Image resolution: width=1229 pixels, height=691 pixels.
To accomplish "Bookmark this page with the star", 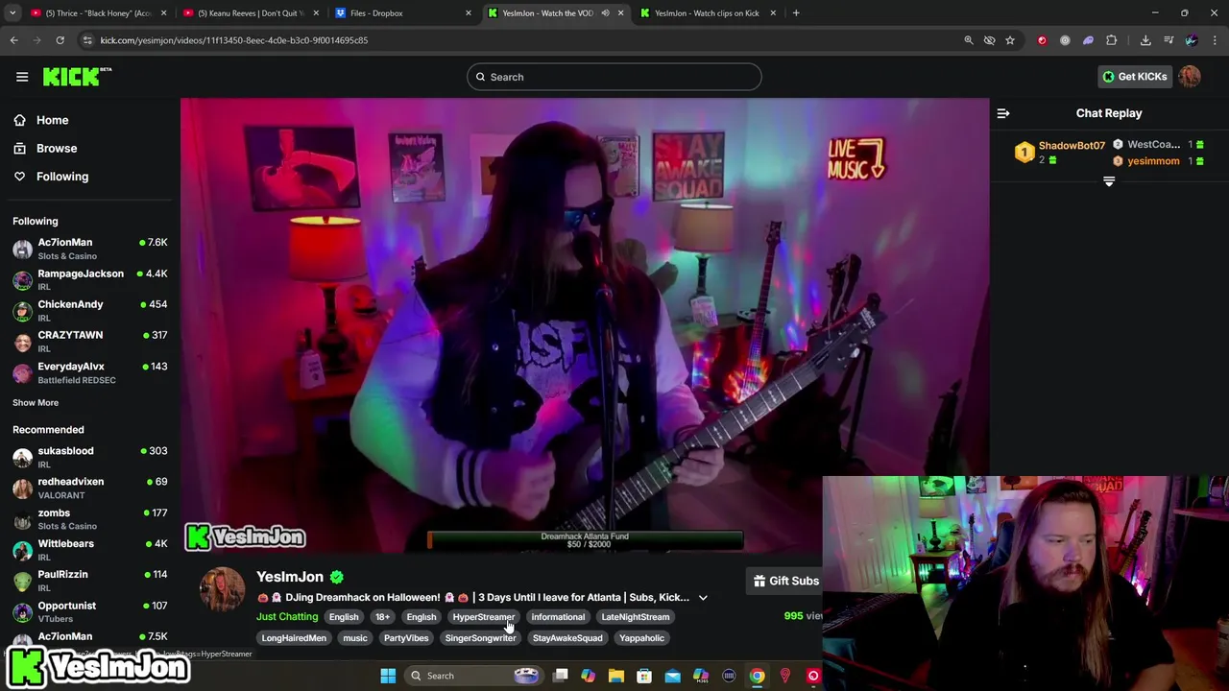I will click(1010, 40).
